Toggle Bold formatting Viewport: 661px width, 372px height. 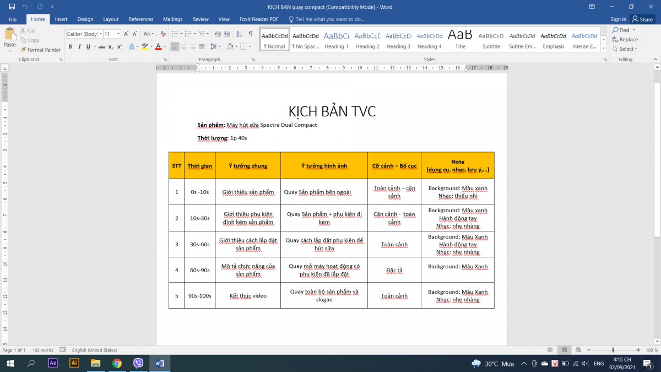click(x=70, y=47)
